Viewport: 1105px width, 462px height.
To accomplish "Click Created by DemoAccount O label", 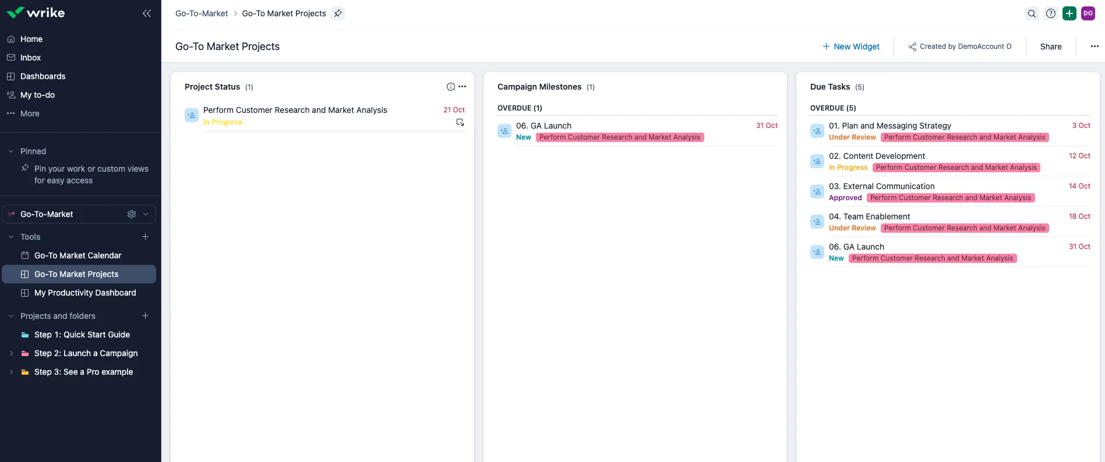I will pyautogui.click(x=965, y=47).
